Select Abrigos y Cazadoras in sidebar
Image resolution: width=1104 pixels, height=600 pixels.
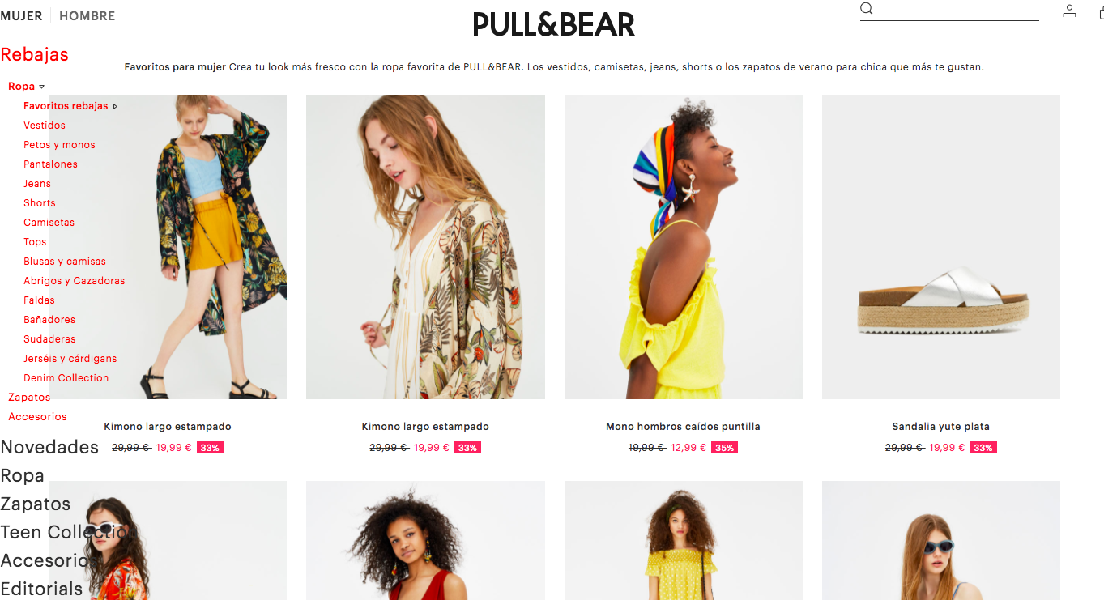tap(75, 281)
